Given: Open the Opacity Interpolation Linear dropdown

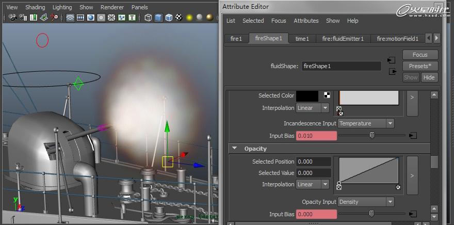Looking at the screenshot, I should pos(313,184).
